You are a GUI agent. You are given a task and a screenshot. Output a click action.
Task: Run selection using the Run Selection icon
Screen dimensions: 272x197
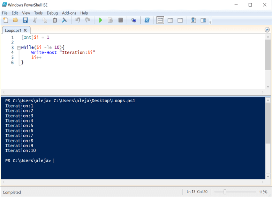pyautogui.click(x=110, y=20)
